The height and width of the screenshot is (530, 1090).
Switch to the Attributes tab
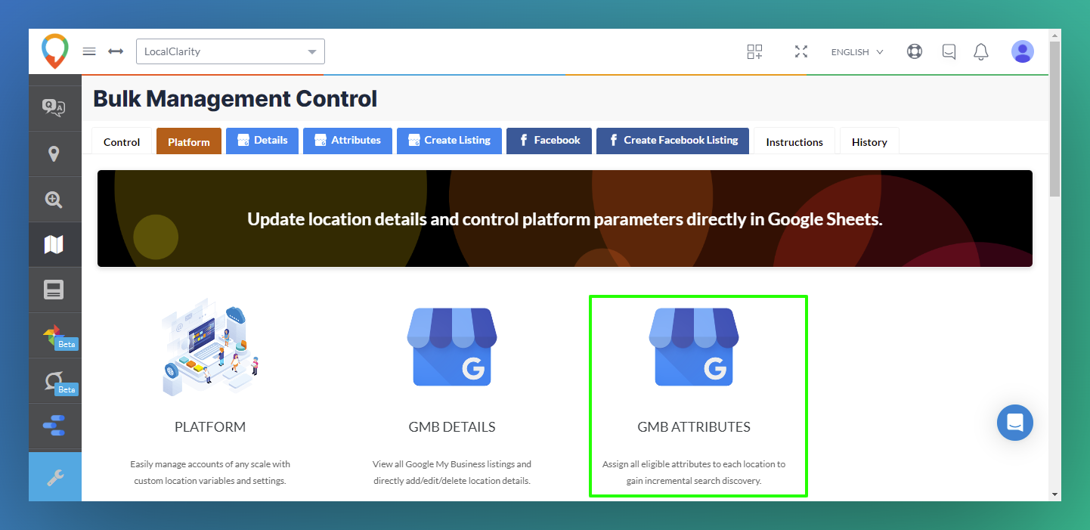point(348,141)
